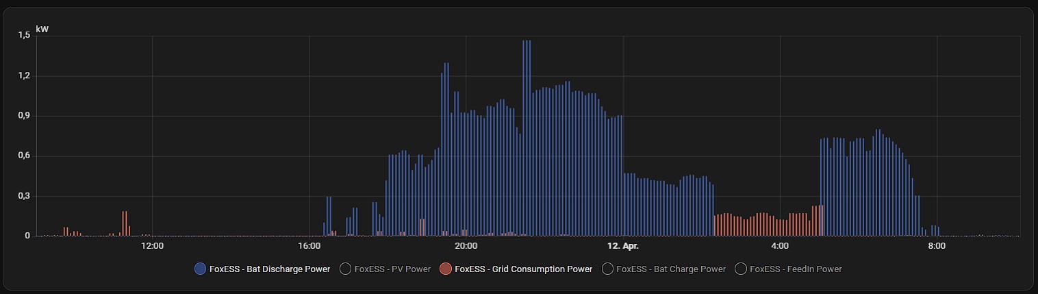Click the kW unit label above the y-axis

coord(42,29)
